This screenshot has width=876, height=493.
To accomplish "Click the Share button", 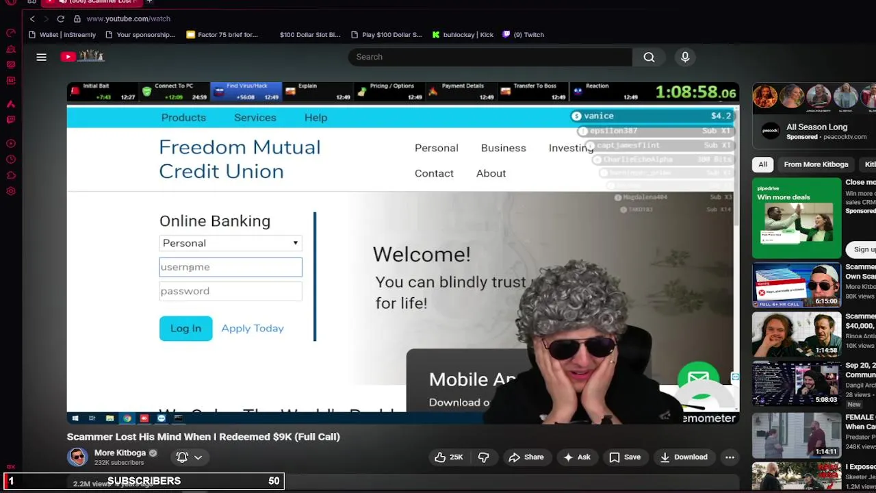I will (526, 457).
